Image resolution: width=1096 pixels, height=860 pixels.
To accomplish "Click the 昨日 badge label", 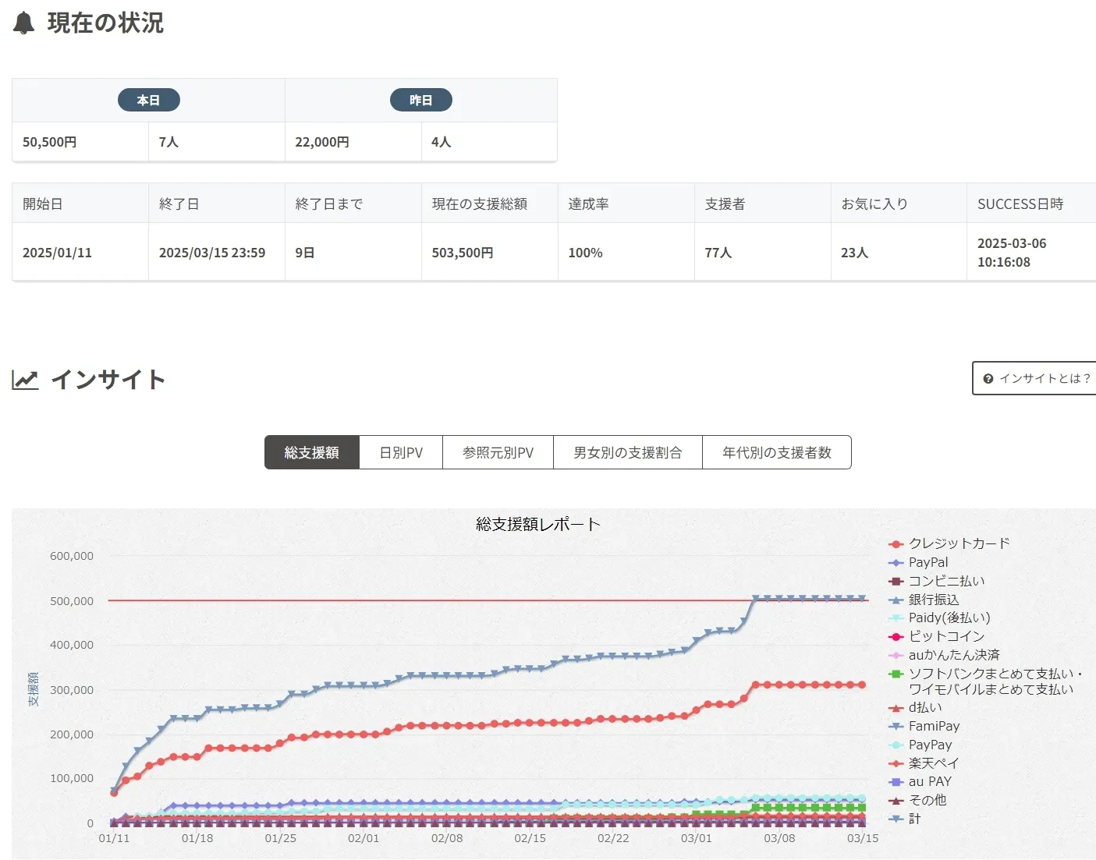I will (420, 101).
